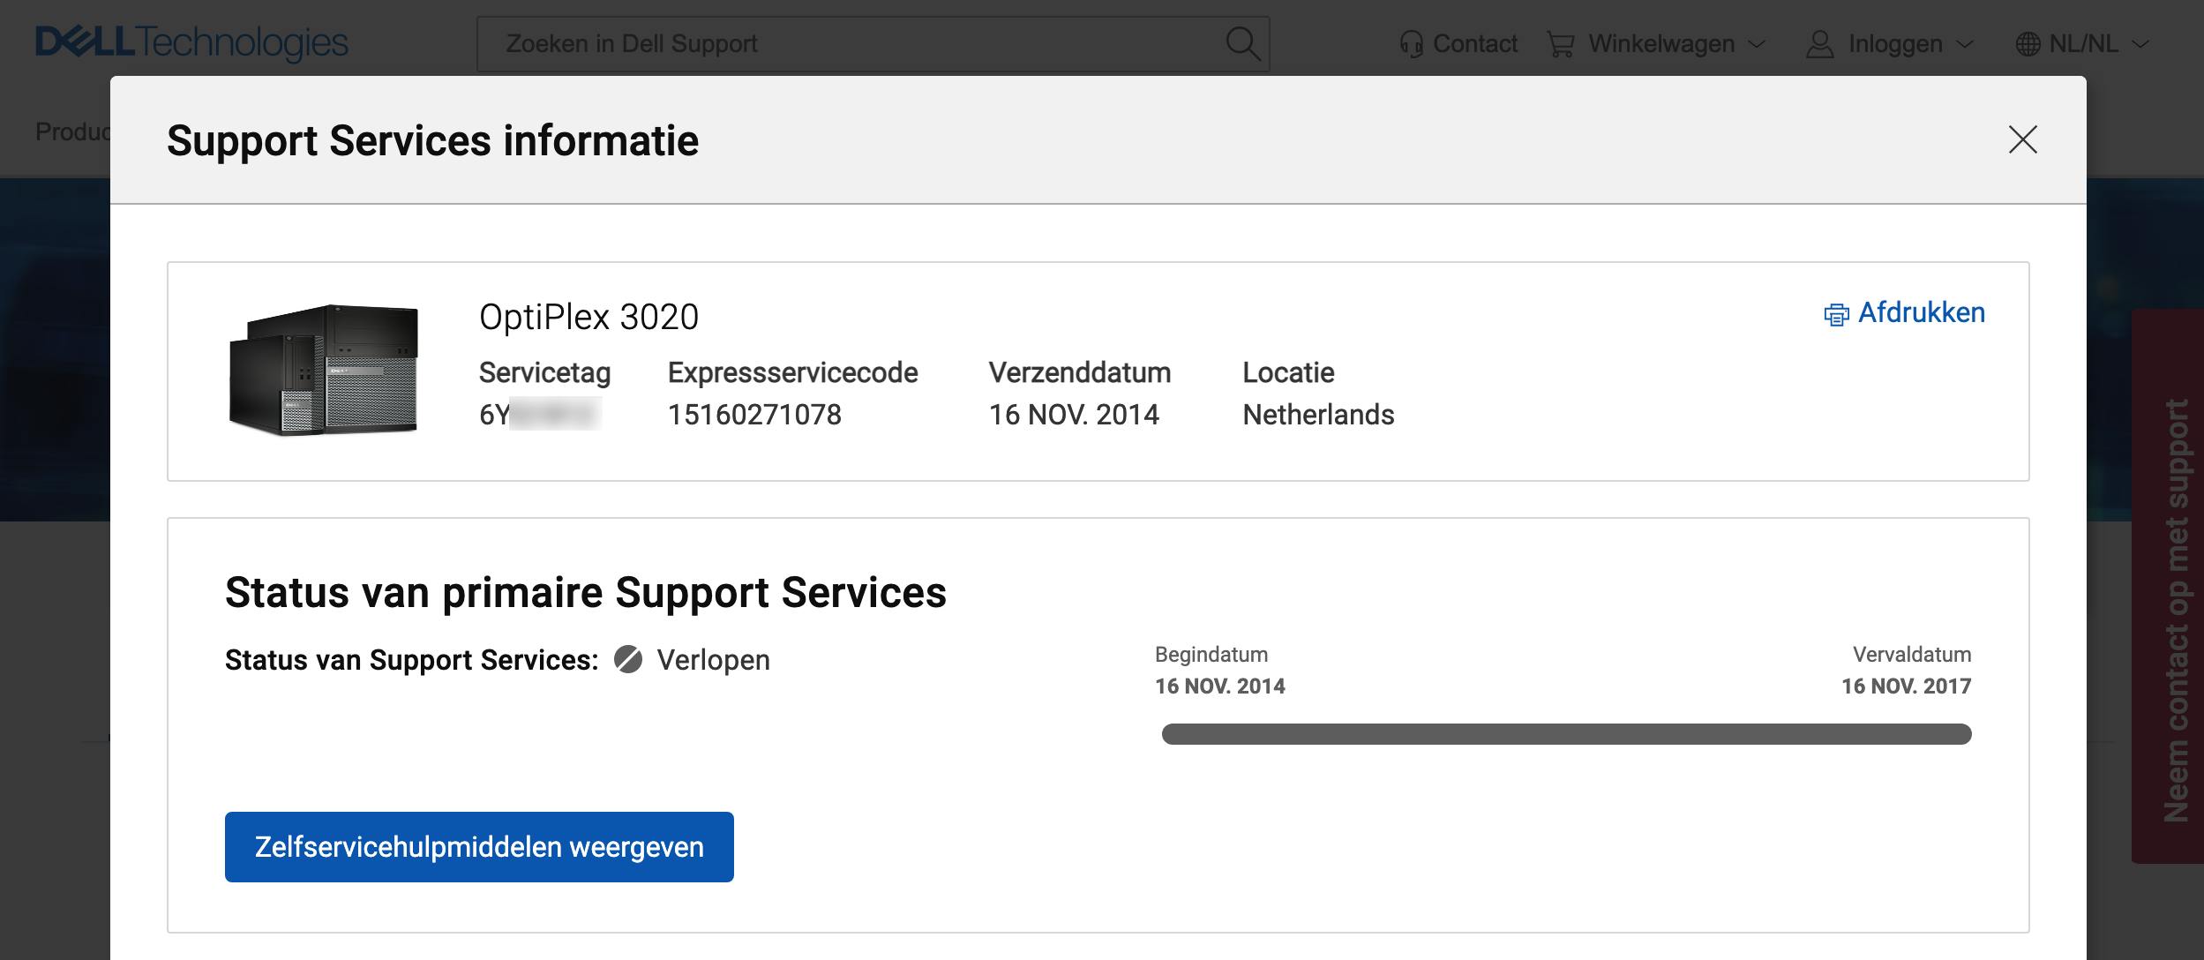The height and width of the screenshot is (960, 2204).
Task: Select the Contact headset icon
Action: point(1410,42)
